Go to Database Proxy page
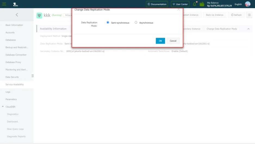 click(x=13, y=62)
